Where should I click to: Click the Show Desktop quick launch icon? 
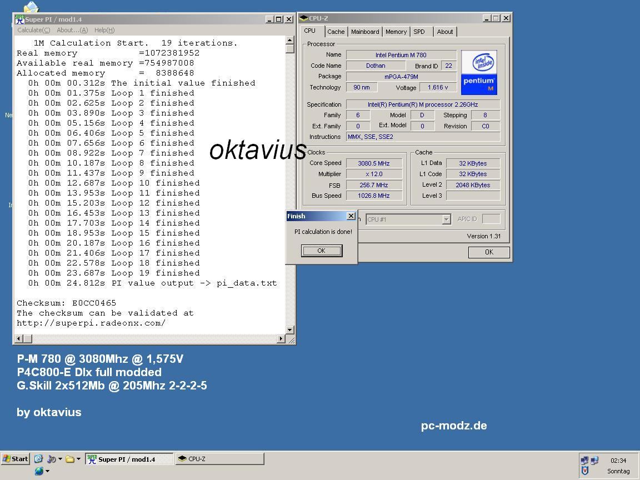point(38,459)
